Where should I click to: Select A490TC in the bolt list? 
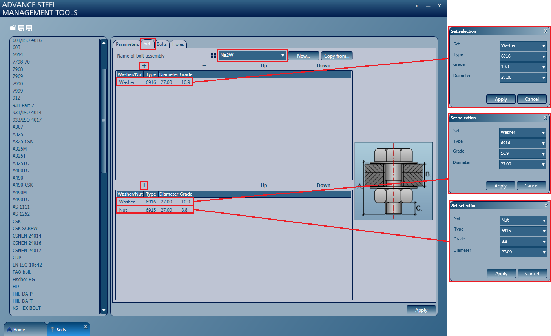coord(20,200)
